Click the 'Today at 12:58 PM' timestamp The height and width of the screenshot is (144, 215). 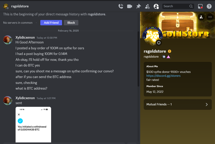pyautogui.click(x=47, y=38)
